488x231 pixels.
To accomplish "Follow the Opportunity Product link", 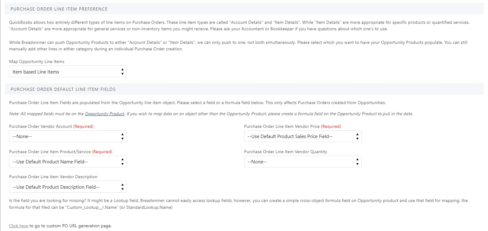I will 105,114.
